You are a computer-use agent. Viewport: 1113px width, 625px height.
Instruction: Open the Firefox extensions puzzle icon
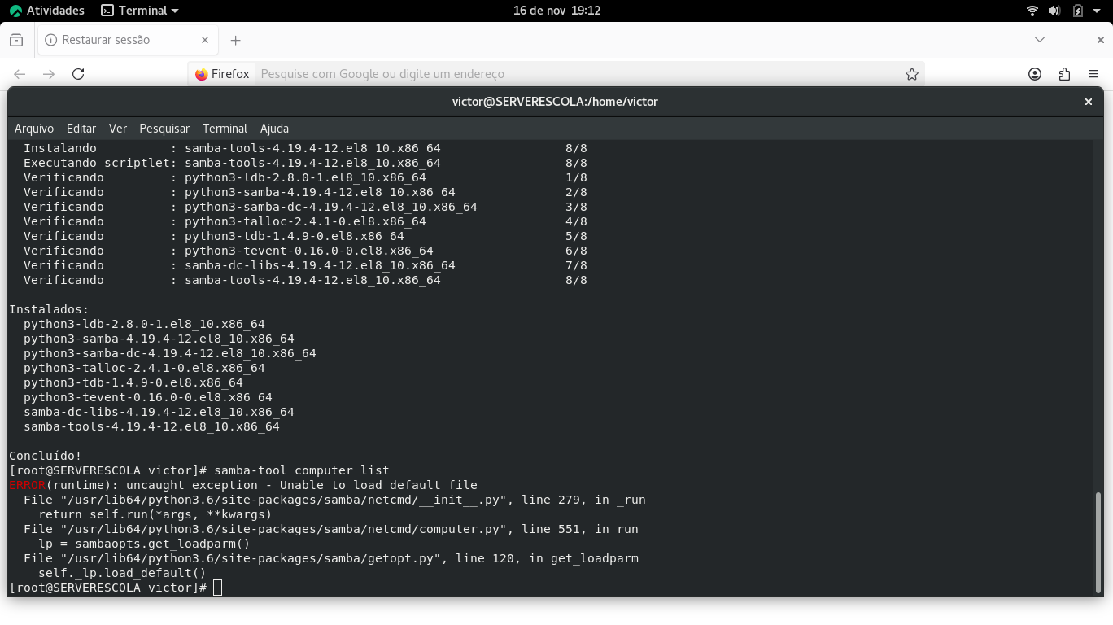(1064, 74)
